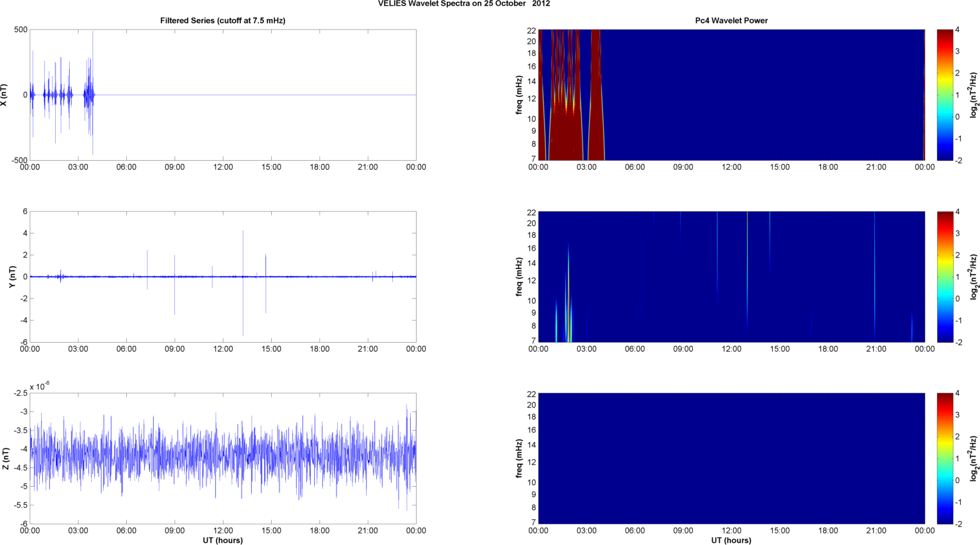Click the 'Y (nT)' axis label

[x=12, y=277]
